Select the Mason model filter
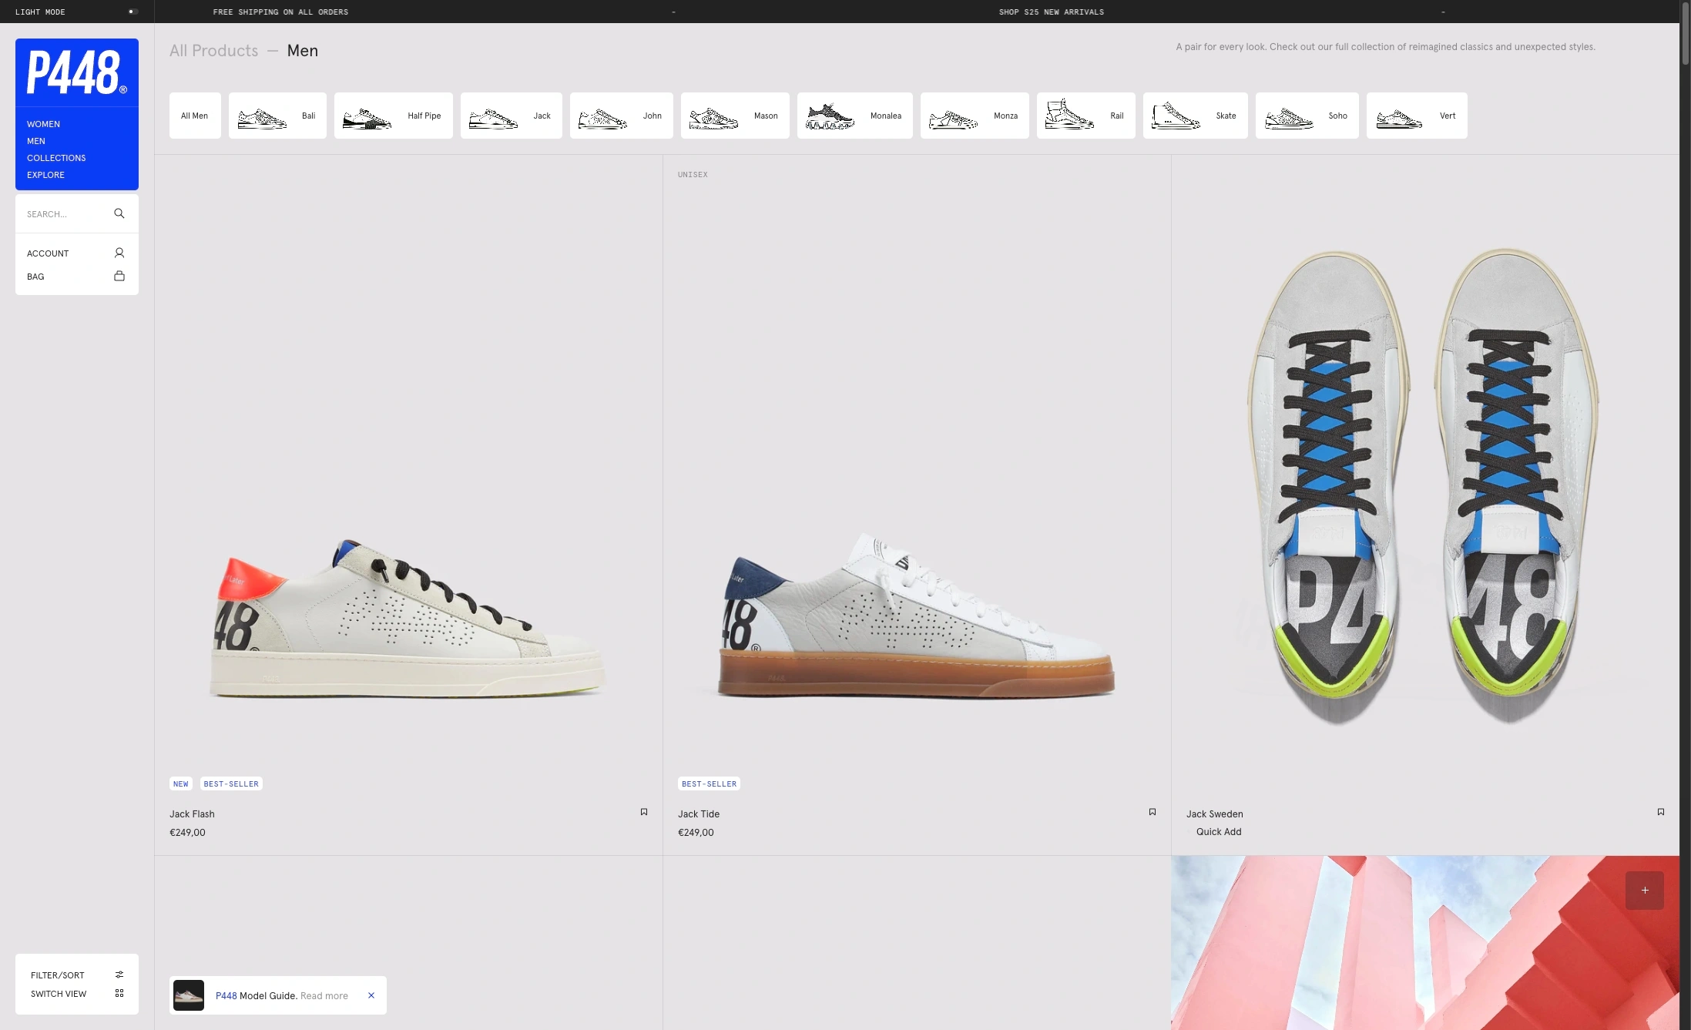This screenshot has width=1691, height=1030. (735, 116)
